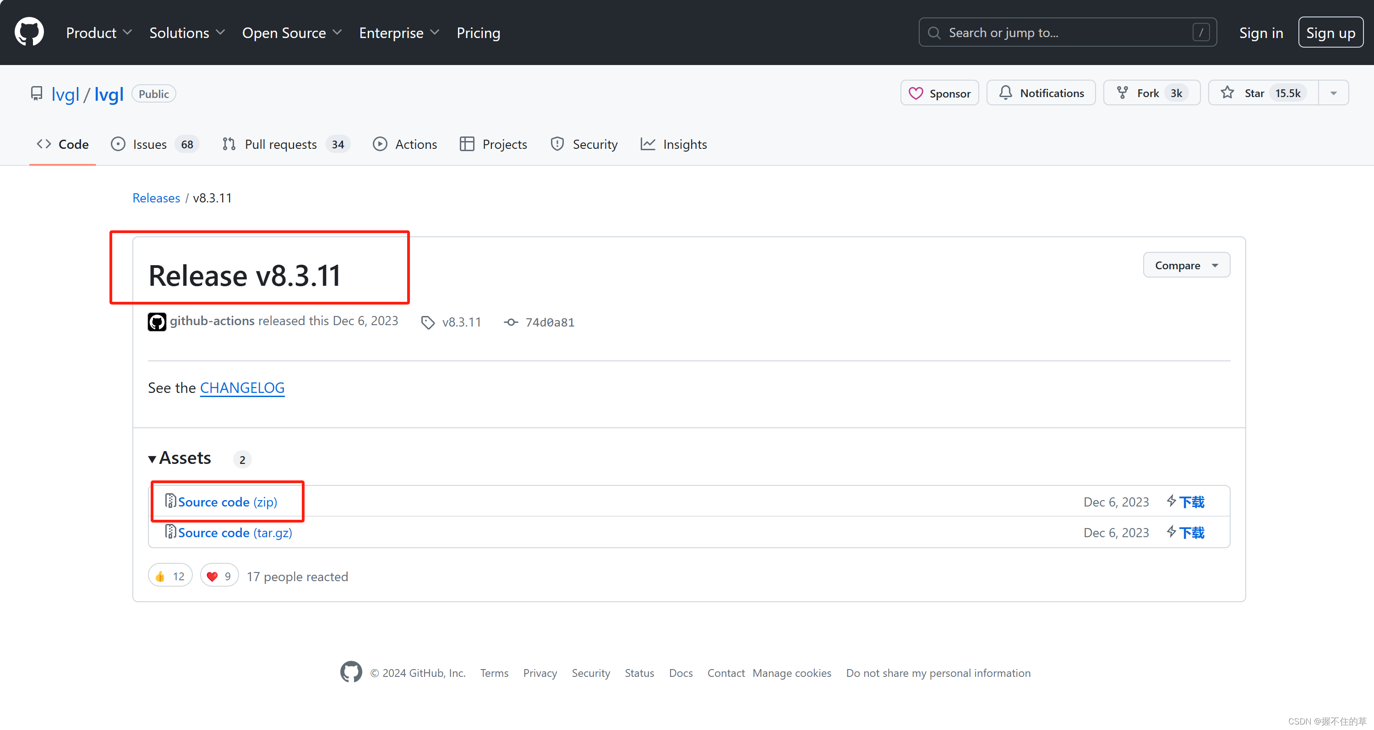
Task: Download Source code (tar.gz)
Action: (x=234, y=533)
